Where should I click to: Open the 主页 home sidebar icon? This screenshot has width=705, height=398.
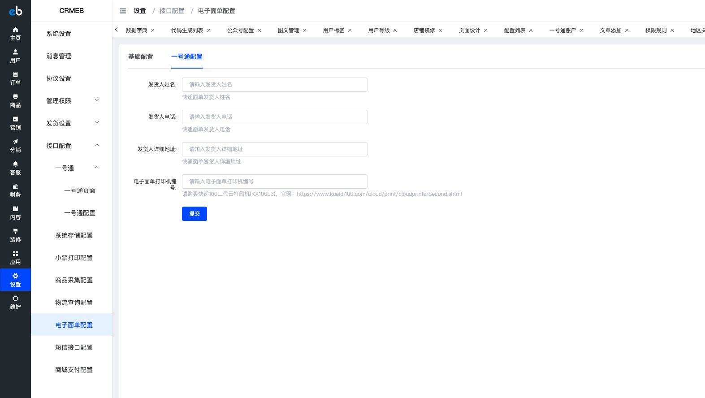point(15,34)
